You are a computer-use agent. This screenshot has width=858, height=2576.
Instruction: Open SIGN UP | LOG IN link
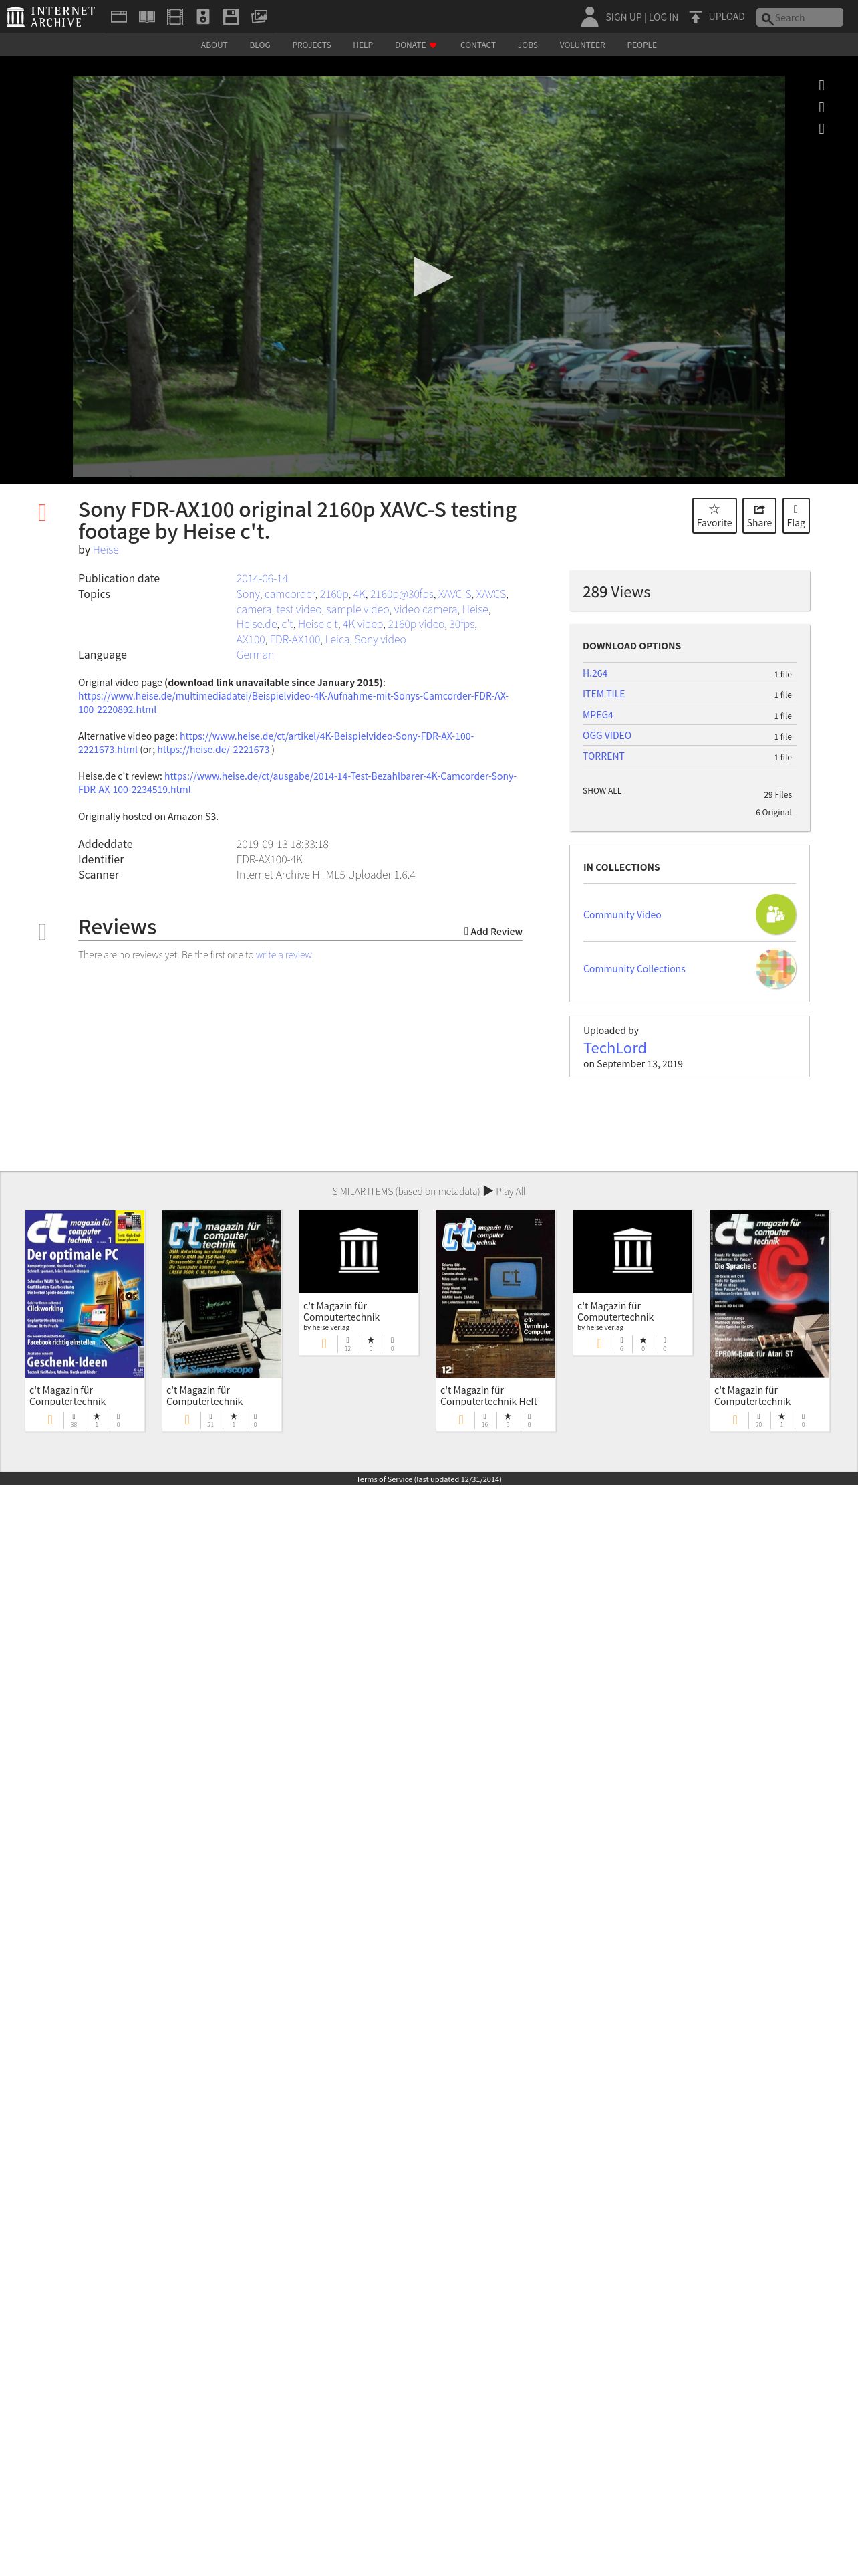641,17
